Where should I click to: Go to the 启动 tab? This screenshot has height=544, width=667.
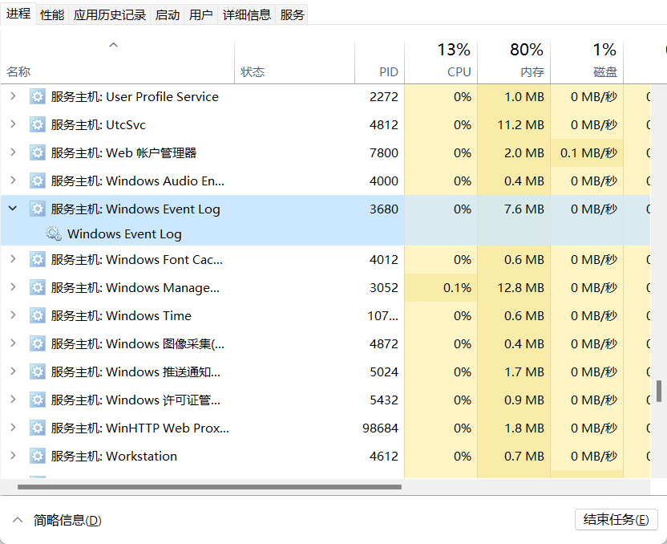(168, 15)
